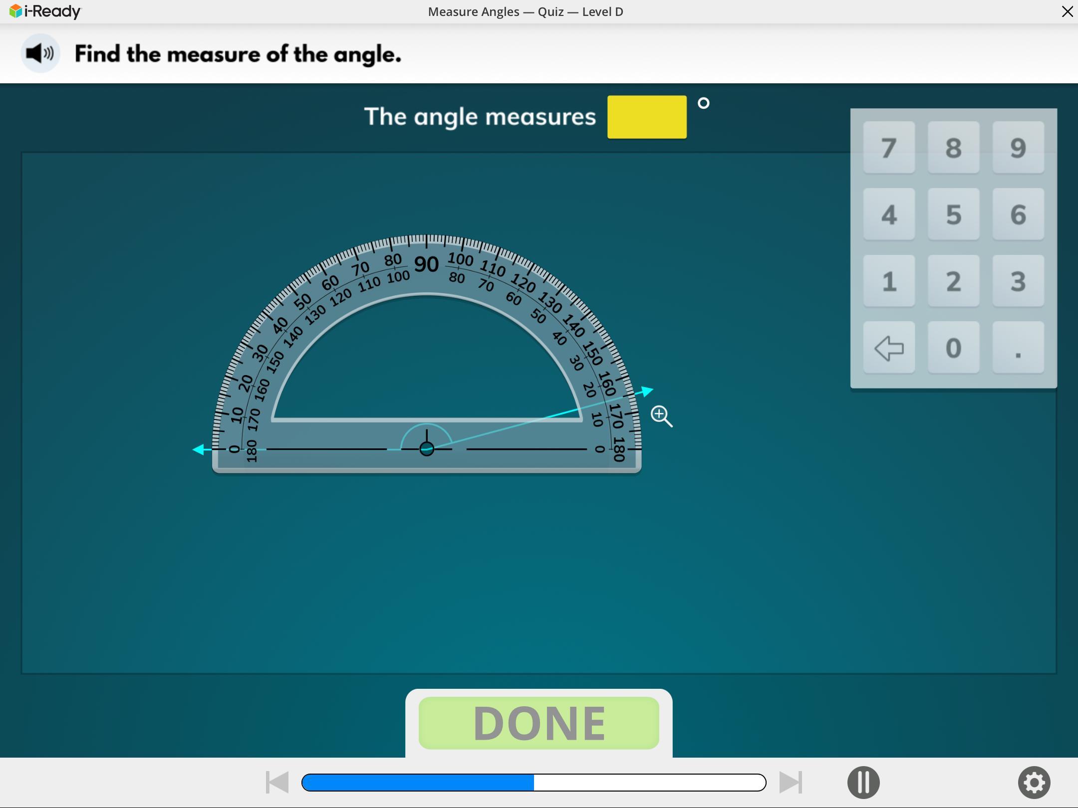The width and height of the screenshot is (1078, 808).
Task: Click the blue lesson progress bar
Action: (533, 782)
